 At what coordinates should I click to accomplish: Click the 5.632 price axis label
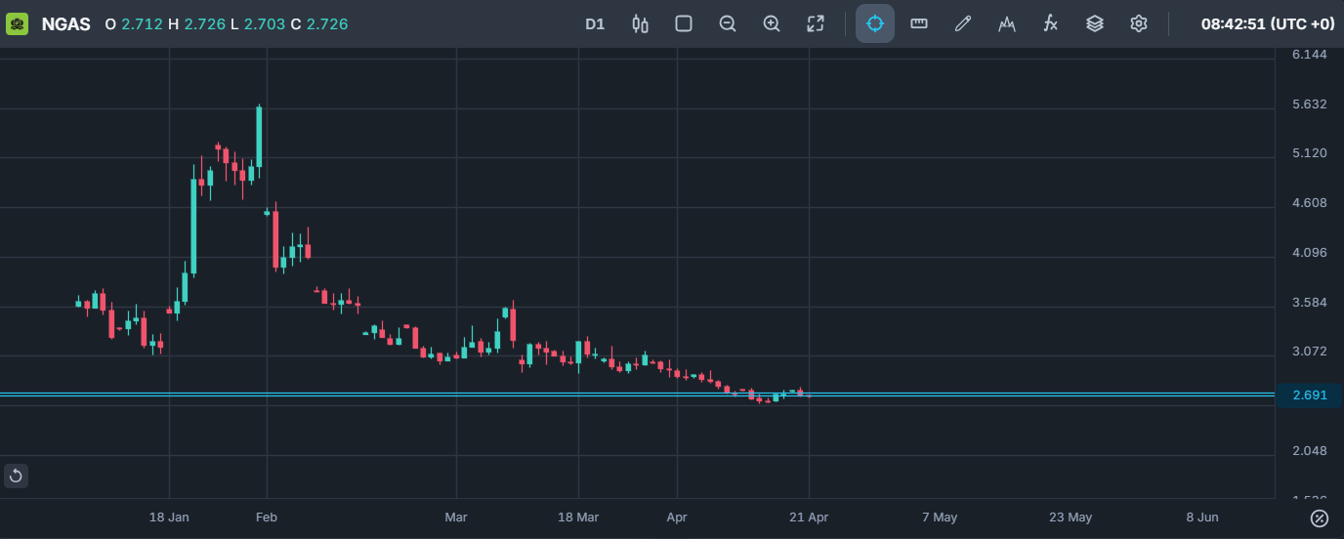coord(1310,104)
